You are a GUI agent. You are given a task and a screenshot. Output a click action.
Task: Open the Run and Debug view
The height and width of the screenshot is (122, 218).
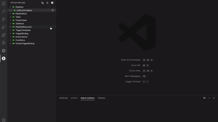click(x=4, y=27)
